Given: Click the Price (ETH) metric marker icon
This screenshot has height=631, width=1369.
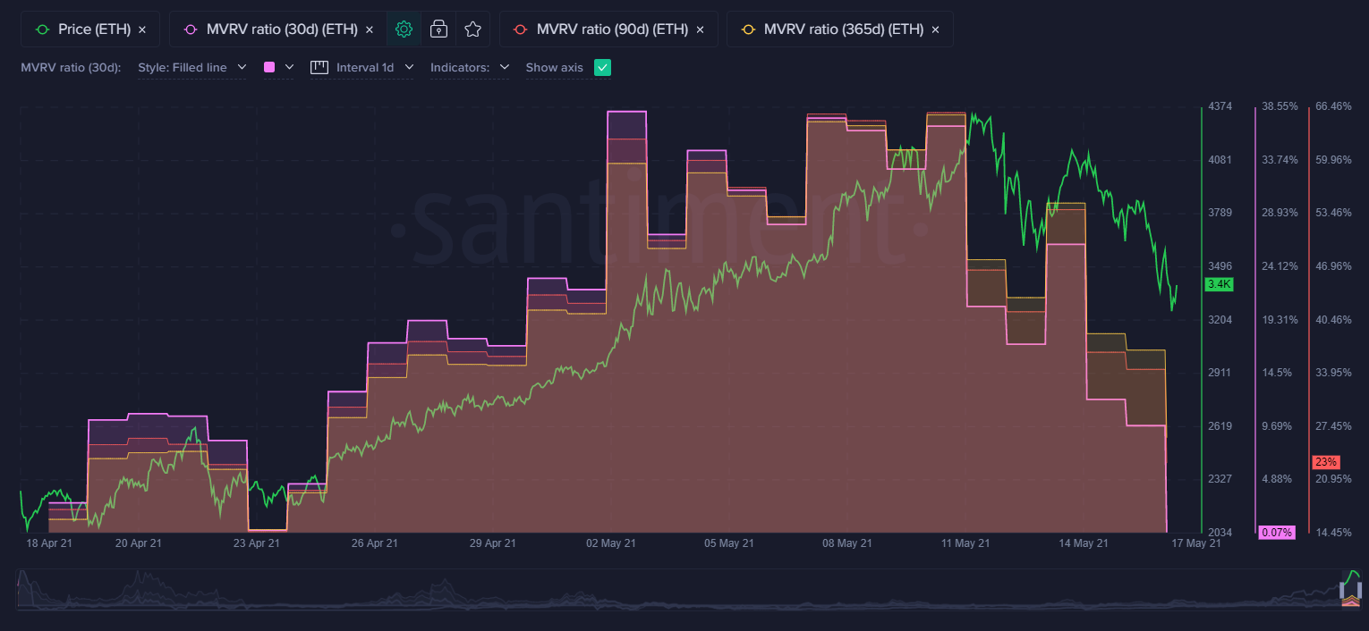Looking at the screenshot, I should coord(41,29).
